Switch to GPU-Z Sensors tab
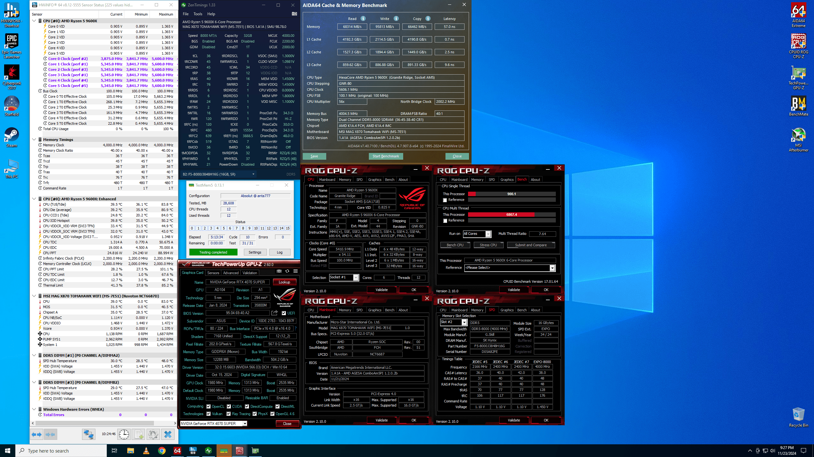814x457 pixels. (213, 273)
